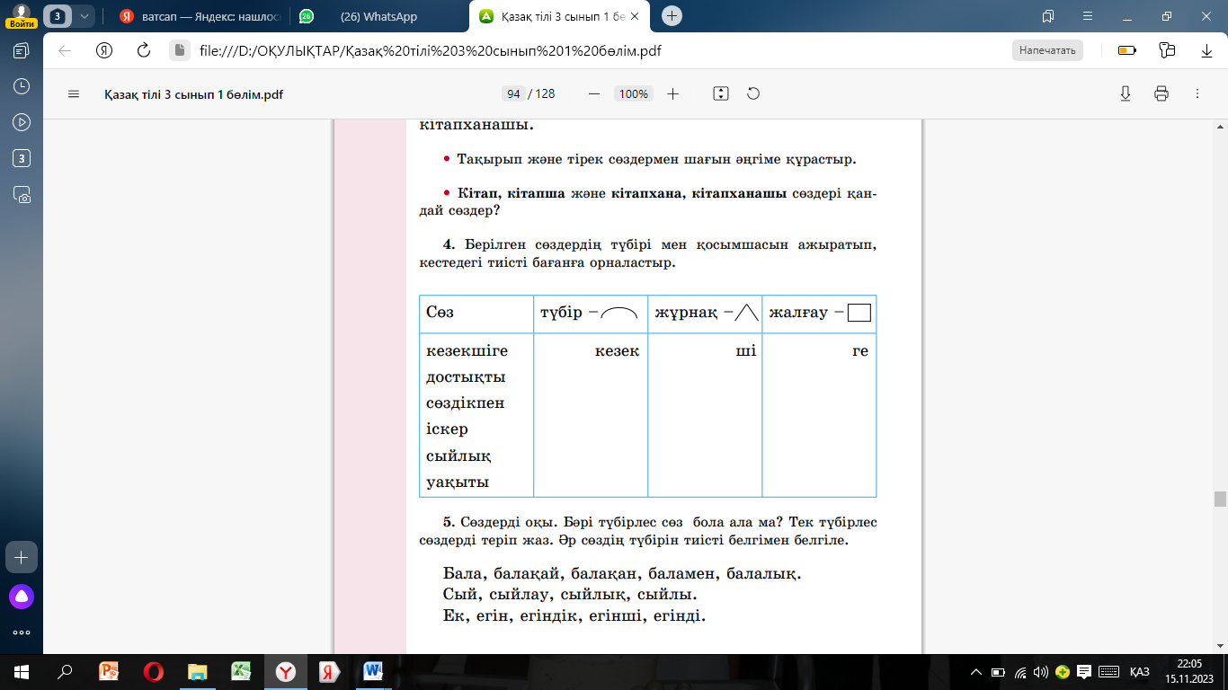Open Excel from the taskbar
Viewport: 1228px width, 690px height.
click(x=241, y=672)
